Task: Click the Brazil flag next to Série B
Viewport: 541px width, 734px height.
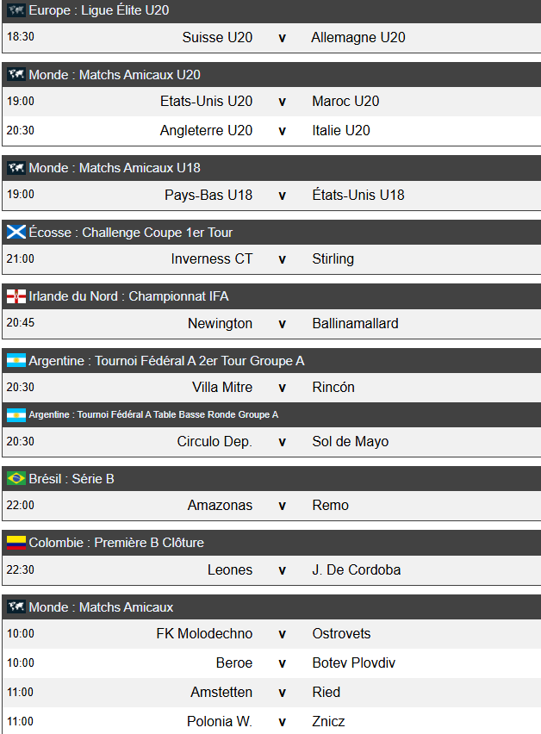Action: [16, 479]
